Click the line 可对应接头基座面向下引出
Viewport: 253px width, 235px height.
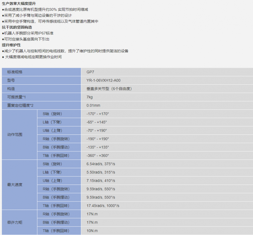[x=26, y=39]
